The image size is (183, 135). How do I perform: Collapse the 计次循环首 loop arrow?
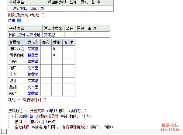12,116
